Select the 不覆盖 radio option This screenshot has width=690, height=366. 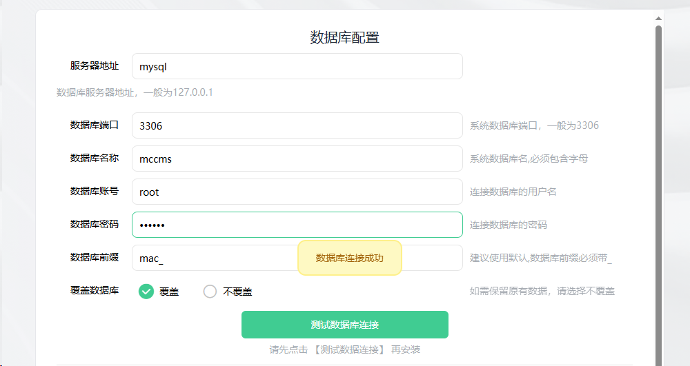click(210, 292)
